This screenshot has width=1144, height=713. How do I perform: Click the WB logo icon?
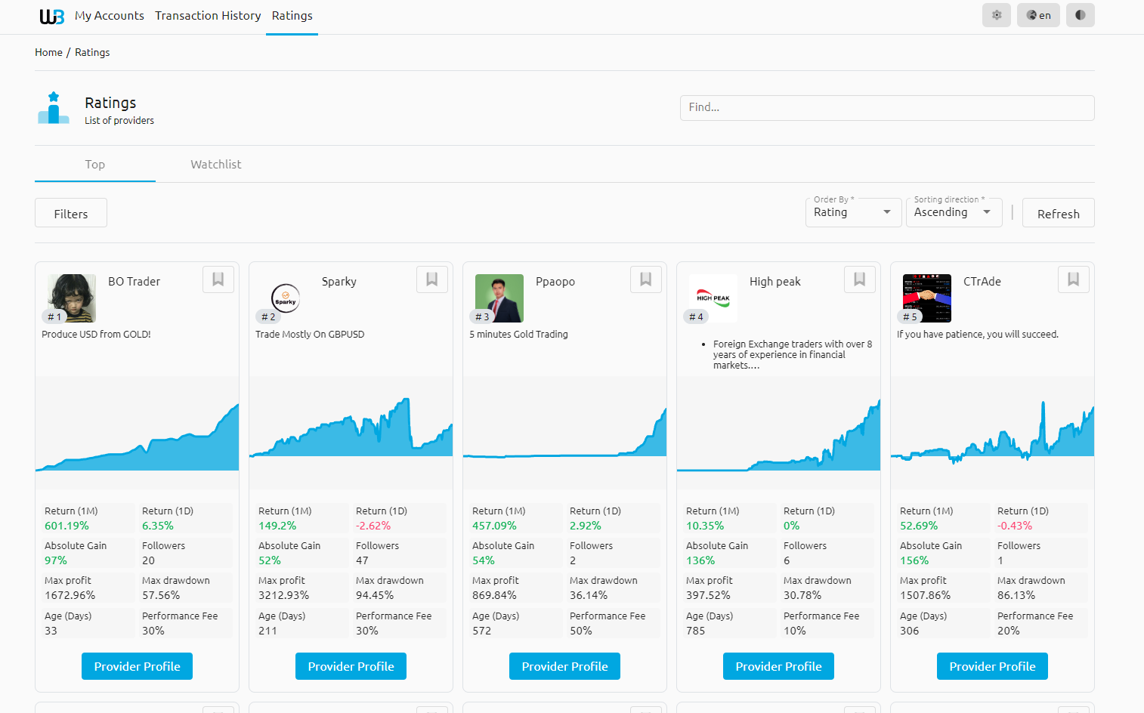[x=52, y=16]
